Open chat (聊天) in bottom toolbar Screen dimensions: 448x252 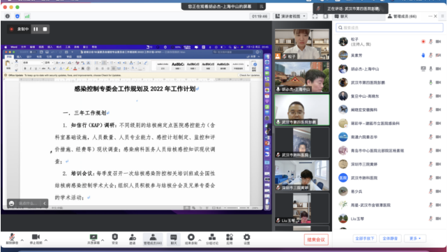click(x=174, y=239)
